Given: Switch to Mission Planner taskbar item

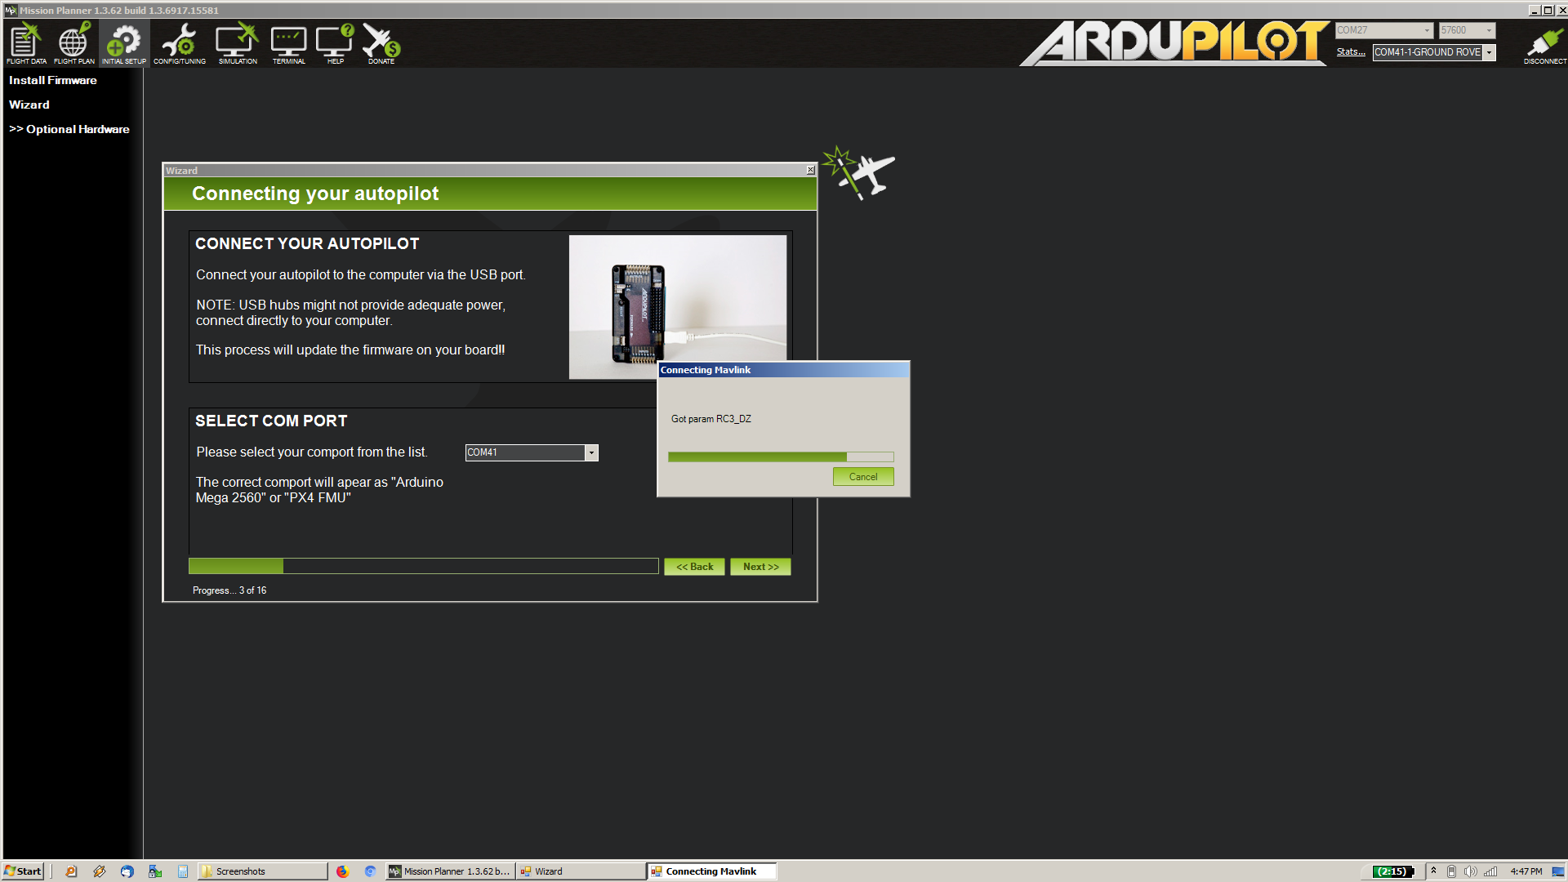Looking at the screenshot, I should (x=450, y=871).
